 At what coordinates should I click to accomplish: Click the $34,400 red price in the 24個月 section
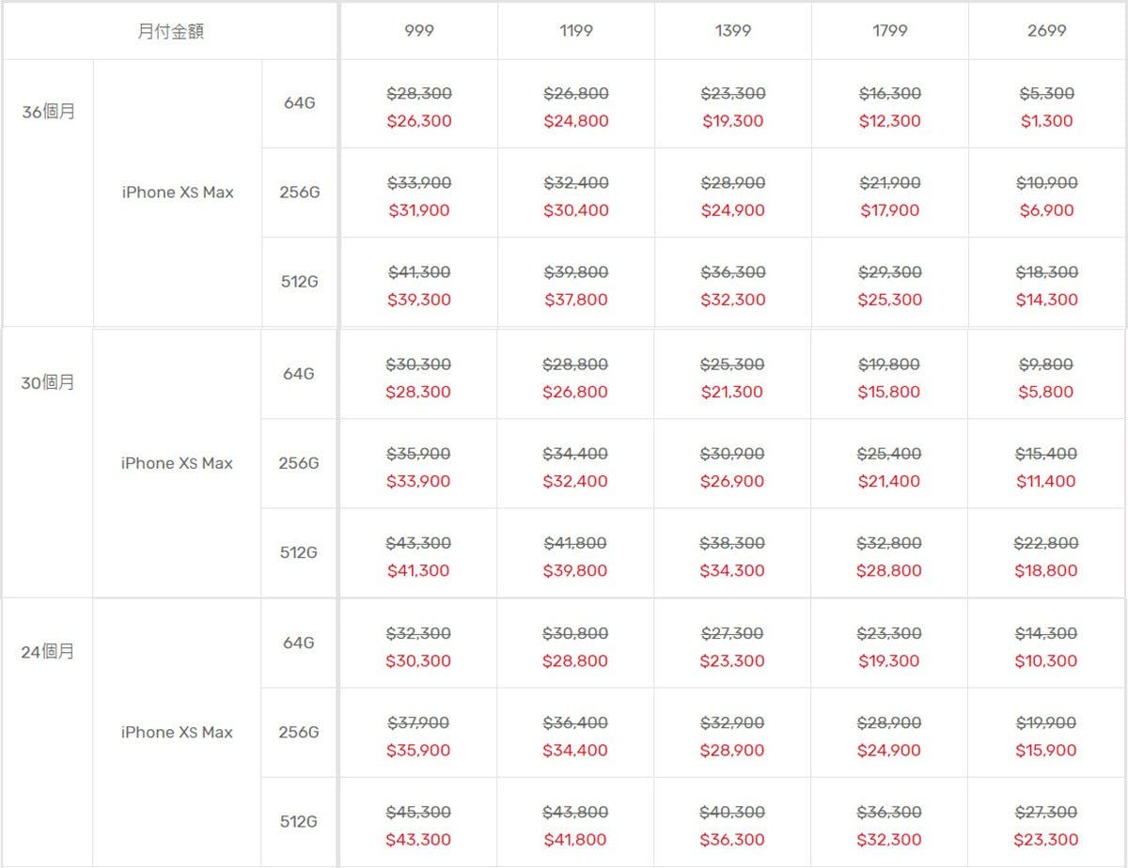(x=575, y=751)
